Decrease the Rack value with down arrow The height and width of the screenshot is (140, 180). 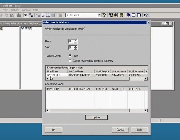[76, 42]
